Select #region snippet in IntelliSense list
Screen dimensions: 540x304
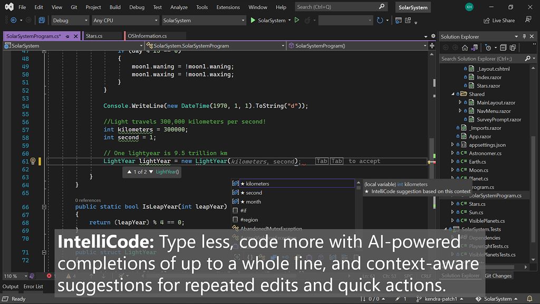click(293, 220)
